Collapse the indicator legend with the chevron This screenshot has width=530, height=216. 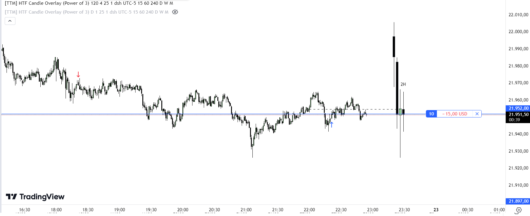click(10, 21)
